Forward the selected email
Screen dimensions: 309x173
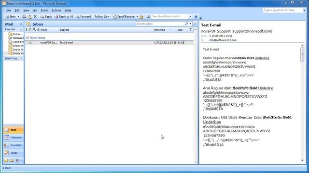click(84, 17)
